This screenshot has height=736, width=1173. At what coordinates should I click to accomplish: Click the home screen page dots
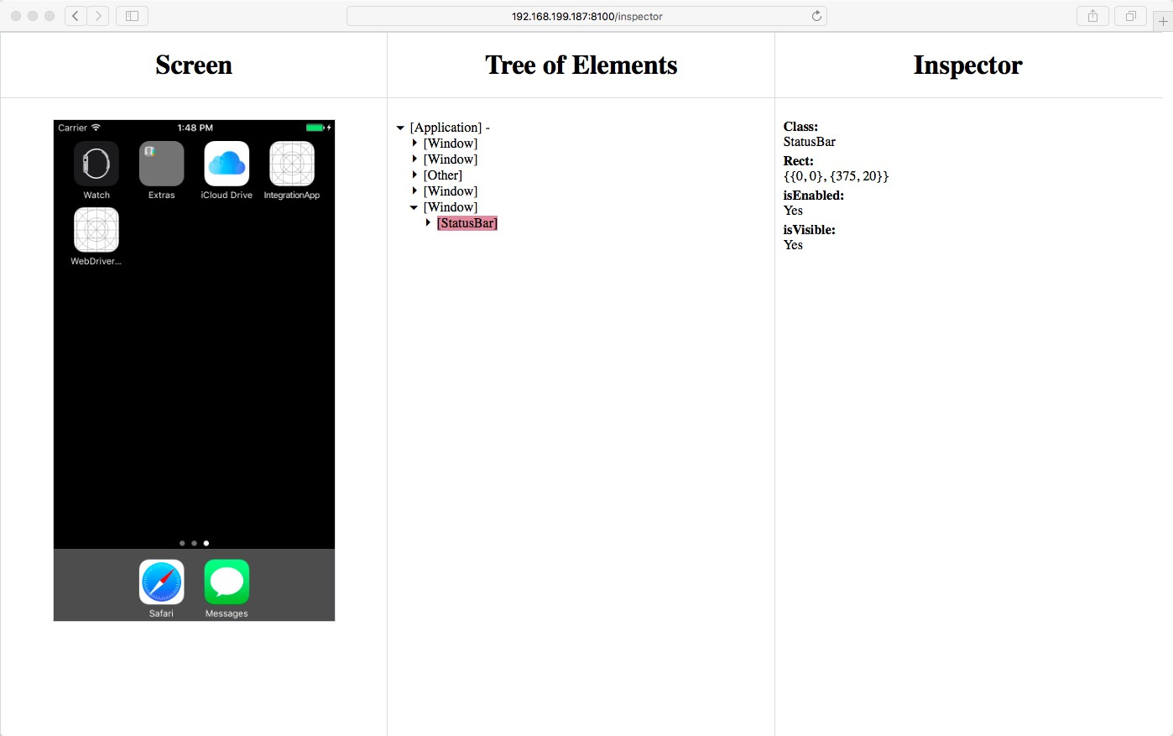tap(194, 543)
